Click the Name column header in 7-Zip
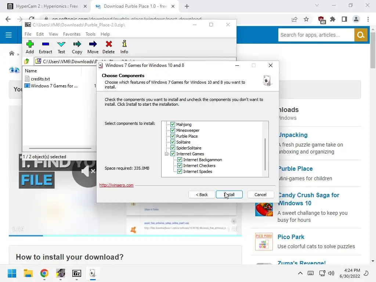Screen dimensions: 376x282 coord(31,71)
